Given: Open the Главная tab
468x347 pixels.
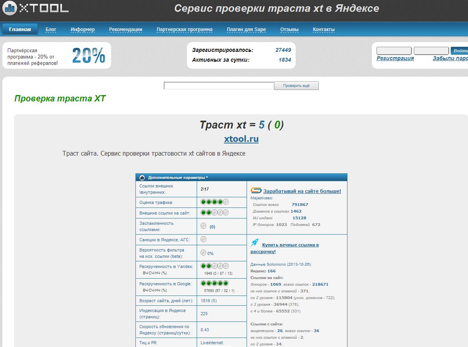Looking at the screenshot, I should pos(20,29).
